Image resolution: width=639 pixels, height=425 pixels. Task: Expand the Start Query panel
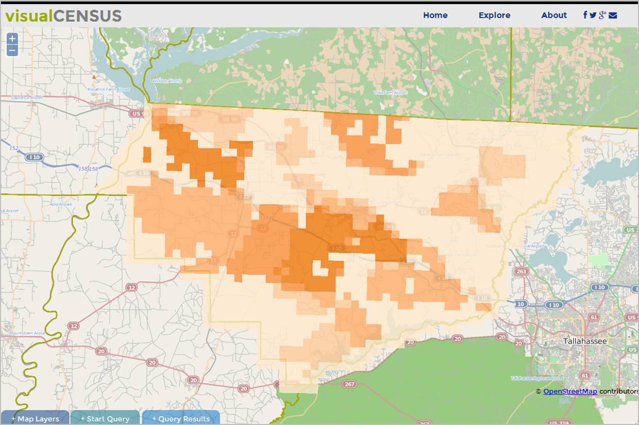pyautogui.click(x=105, y=418)
